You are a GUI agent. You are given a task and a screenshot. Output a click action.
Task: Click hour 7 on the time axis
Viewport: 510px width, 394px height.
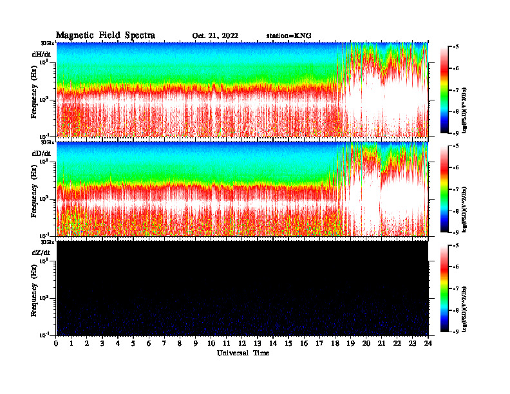tap(164, 343)
